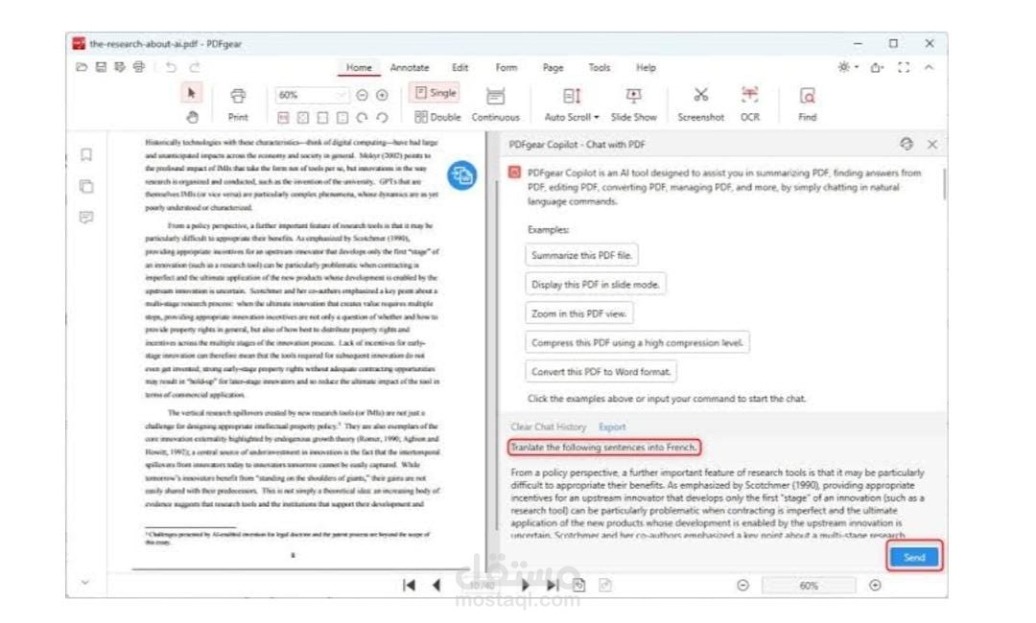This screenshot has width=1036, height=623.
Task: Collapse the ribbon with the chevron
Action: tap(929, 67)
